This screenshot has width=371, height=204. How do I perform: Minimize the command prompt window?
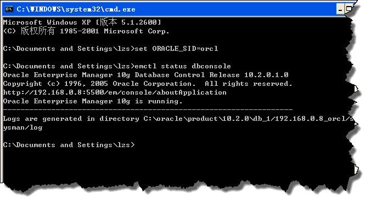click(x=340, y=10)
